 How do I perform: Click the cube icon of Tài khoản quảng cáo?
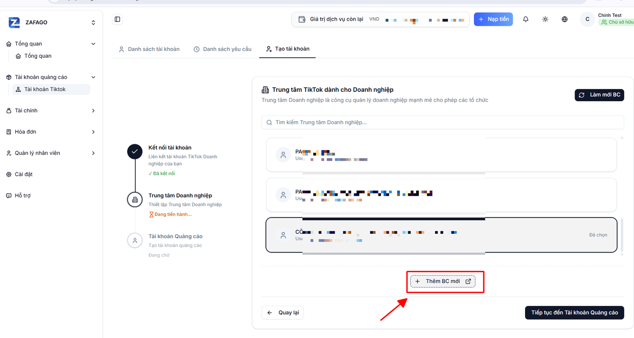point(9,77)
